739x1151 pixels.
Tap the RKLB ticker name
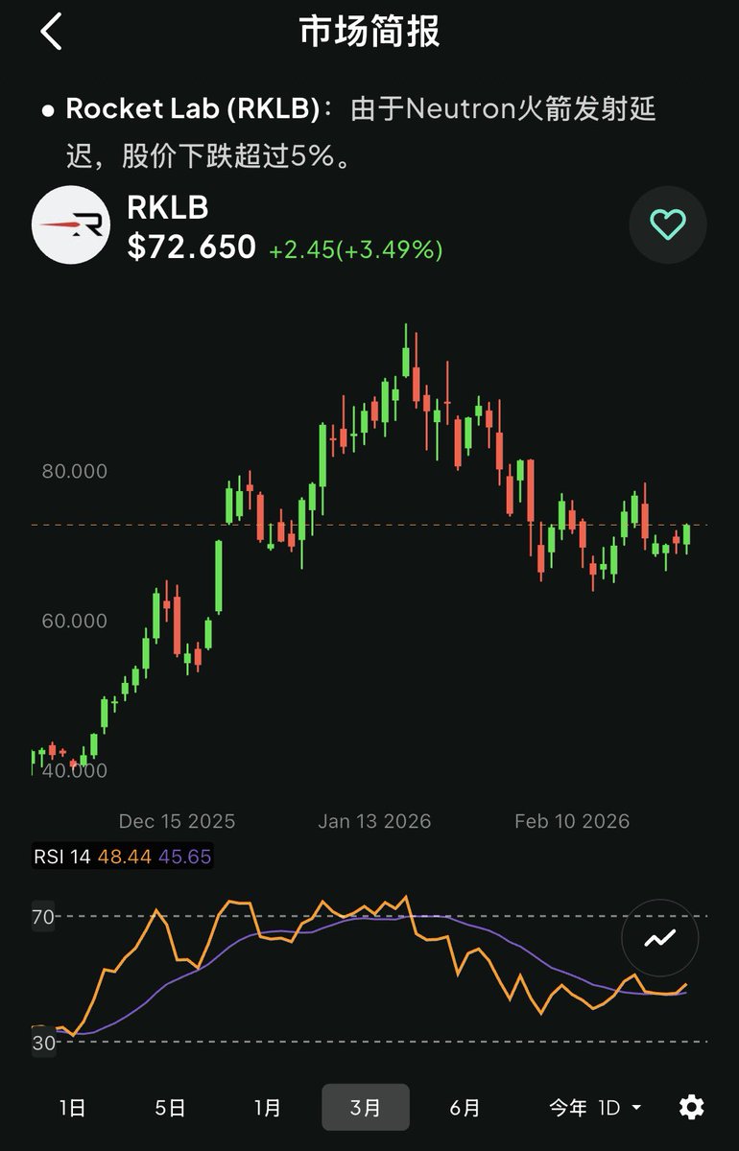click(x=168, y=207)
